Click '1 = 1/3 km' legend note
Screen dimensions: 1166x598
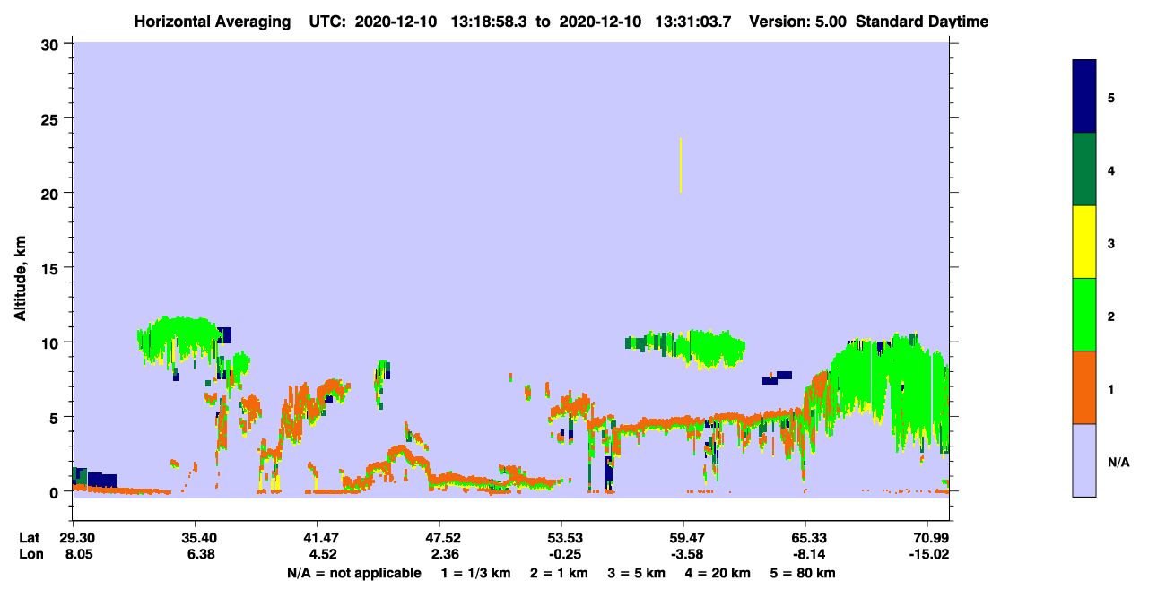475,573
